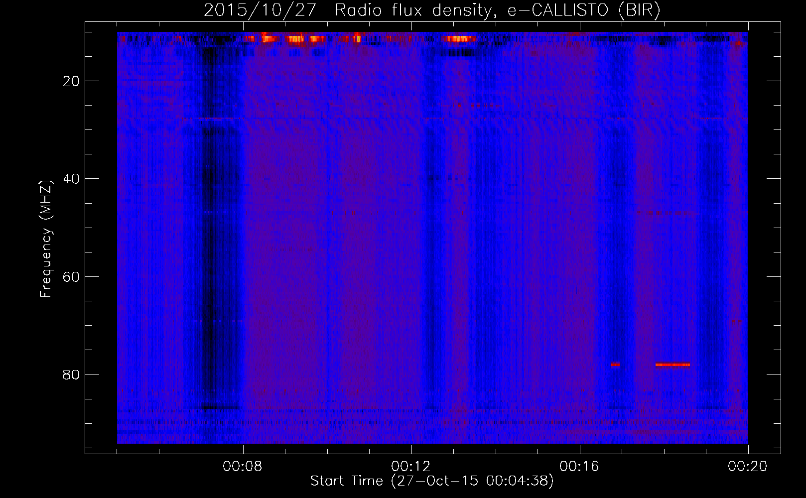The width and height of the screenshot is (806, 498).
Task: Click the "40" frequency tick label
Action: [x=71, y=179]
